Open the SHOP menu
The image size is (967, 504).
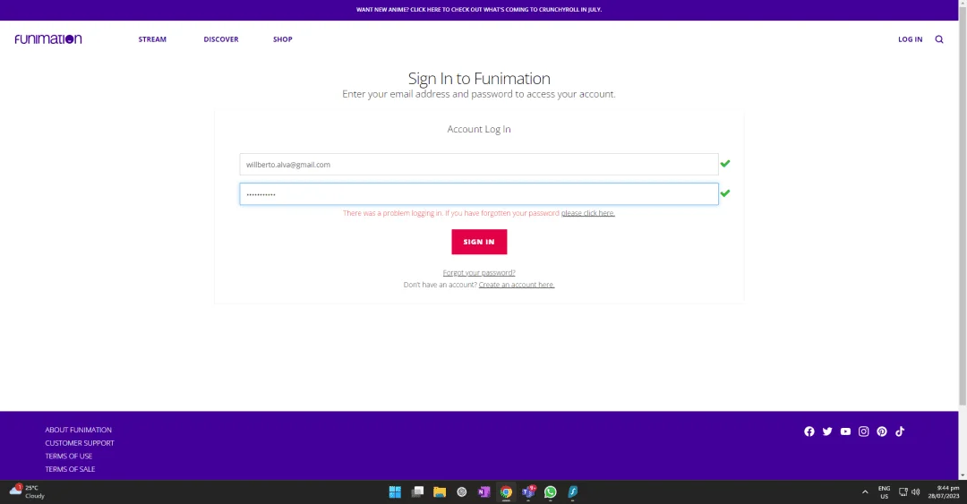282,38
